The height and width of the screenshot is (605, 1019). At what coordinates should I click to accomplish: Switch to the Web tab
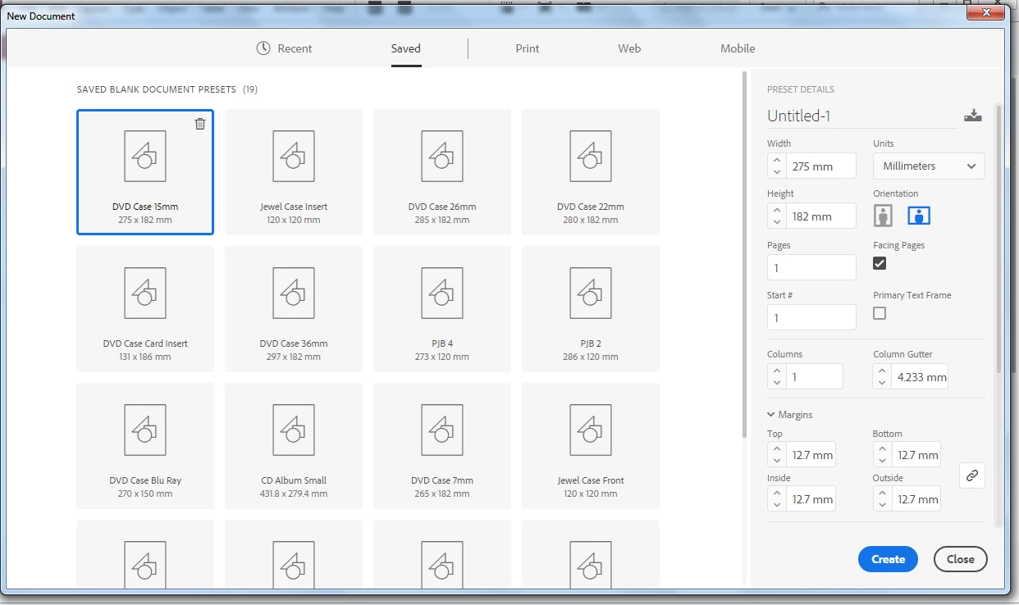629,48
